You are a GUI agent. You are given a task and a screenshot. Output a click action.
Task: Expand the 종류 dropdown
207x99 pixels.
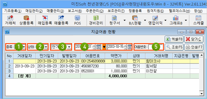coord(24,47)
